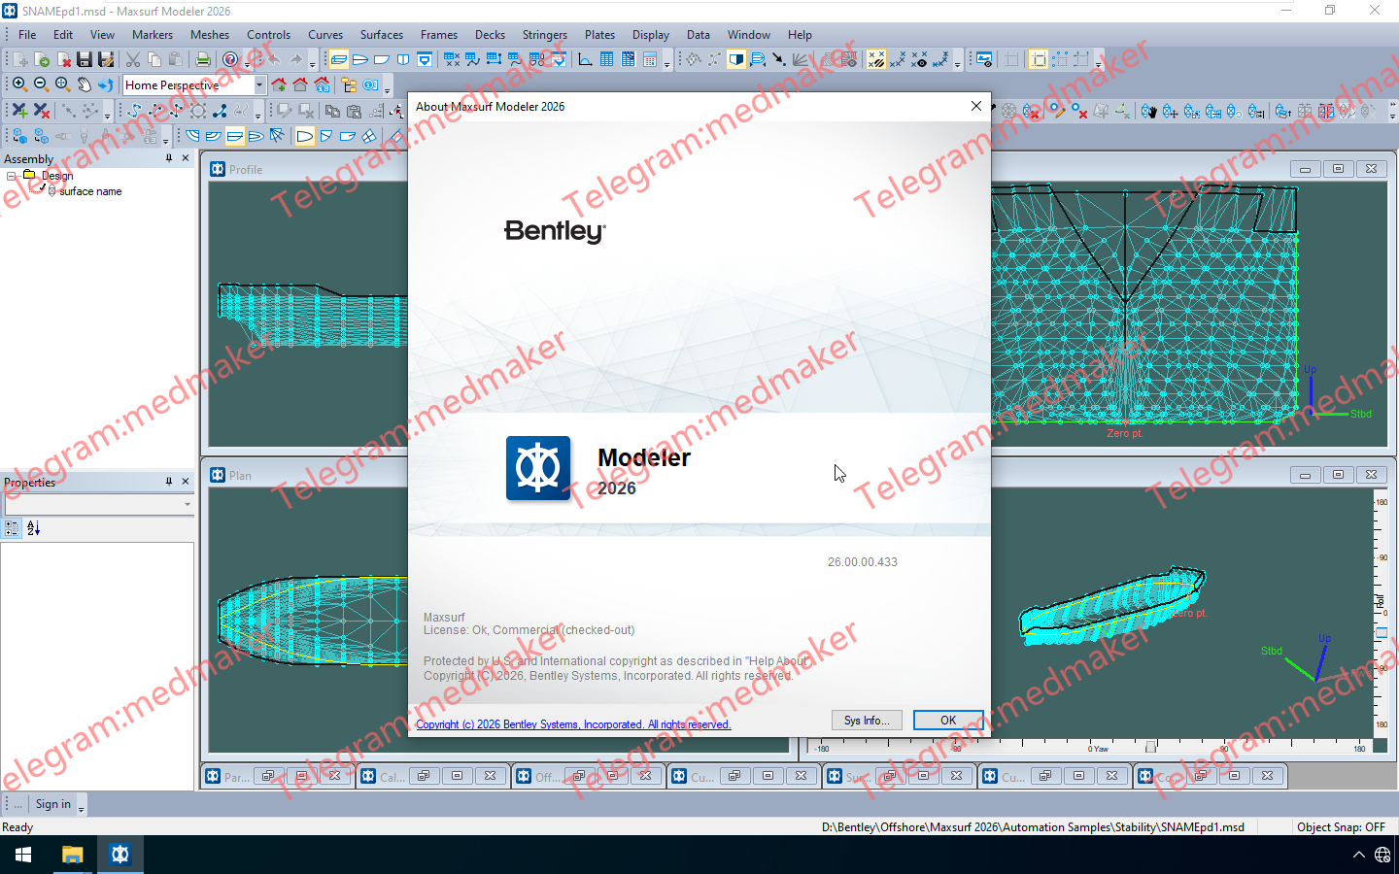The width and height of the screenshot is (1399, 874).
Task: Adjust the Roll slider in the Perspective window
Action: [x=1381, y=632]
